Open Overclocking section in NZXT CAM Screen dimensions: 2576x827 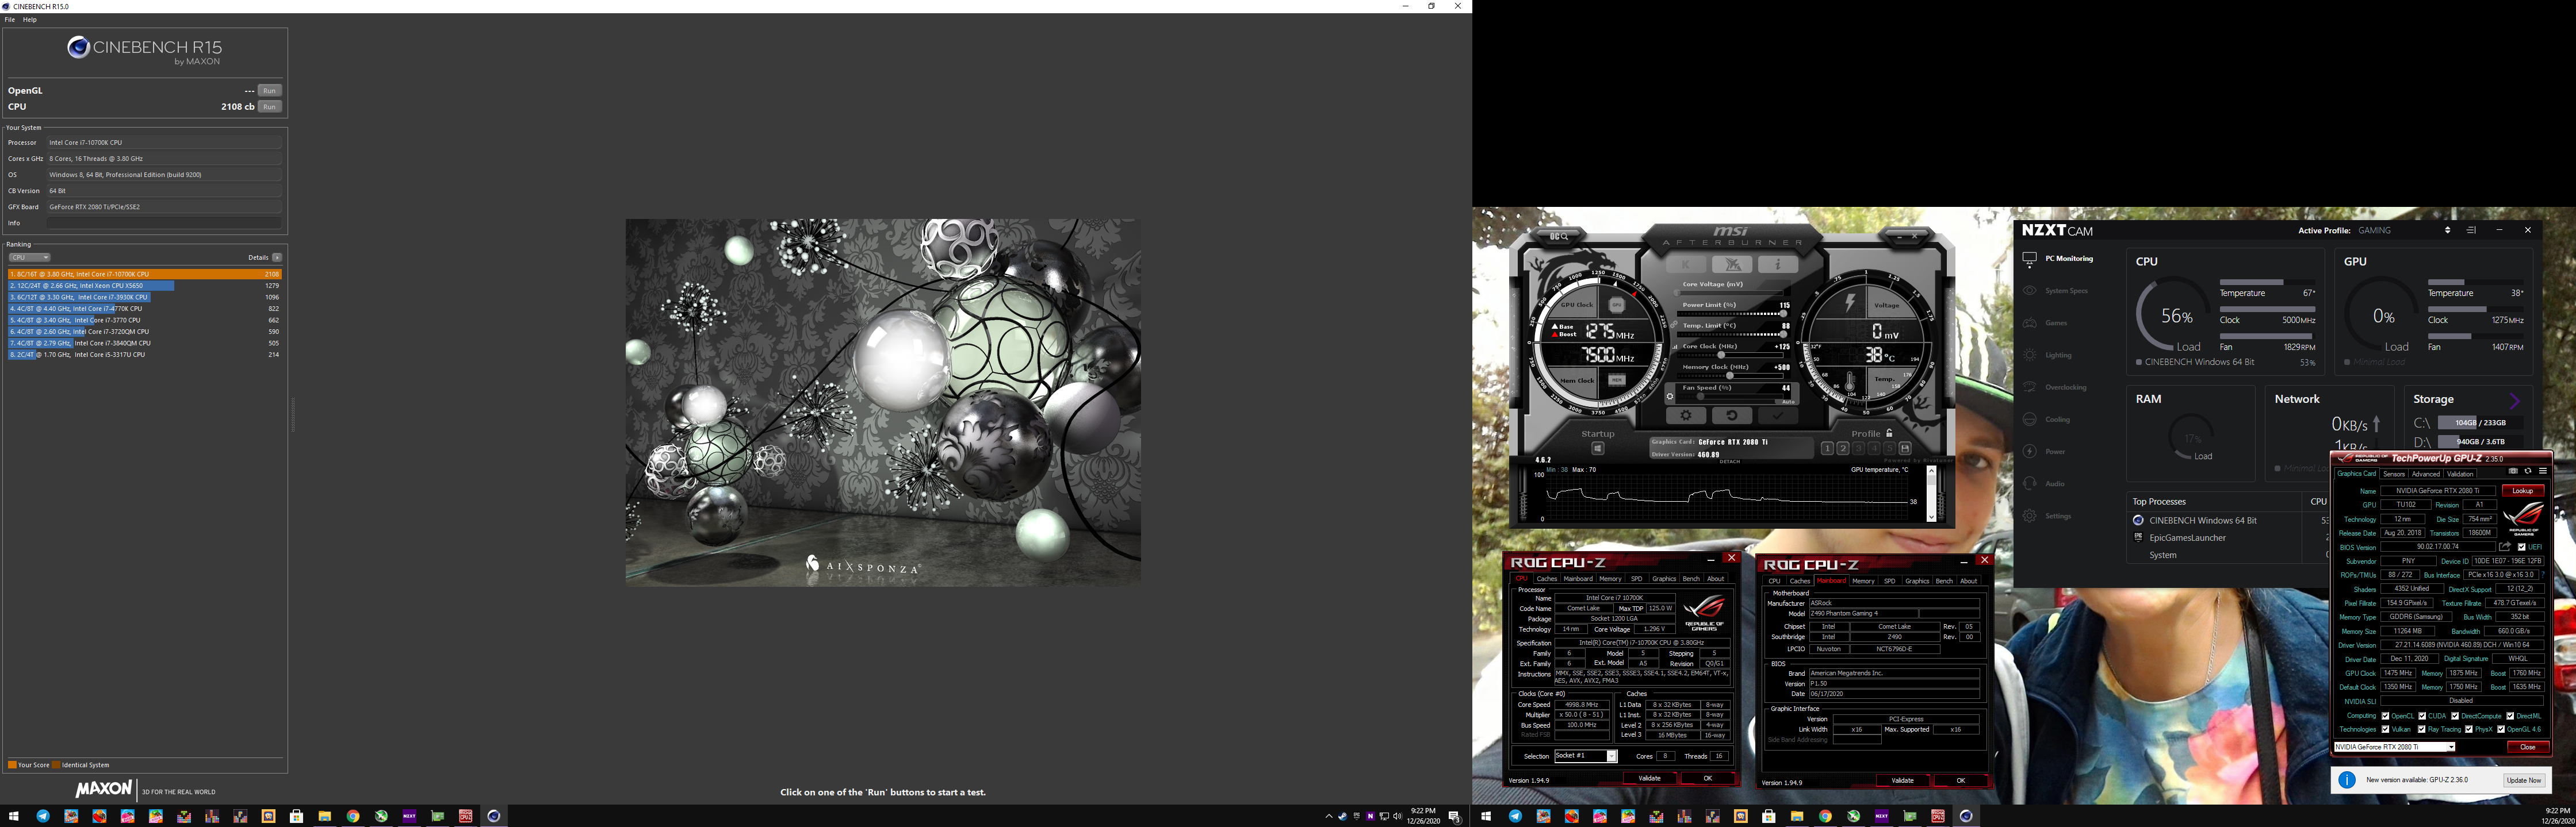click(2054, 387)
